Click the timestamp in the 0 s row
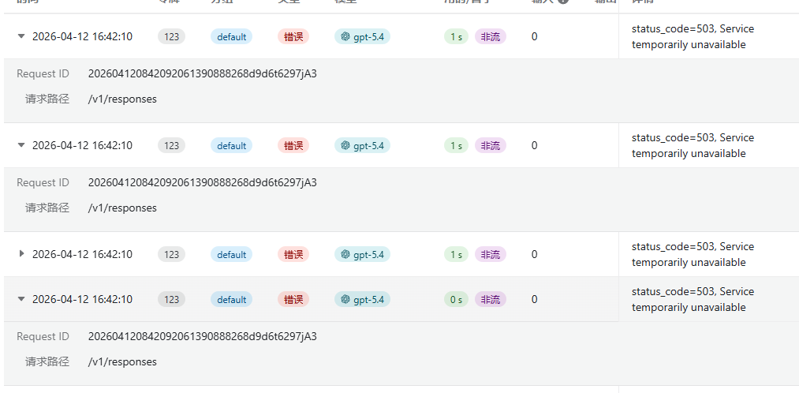 (x=82, y=299)
